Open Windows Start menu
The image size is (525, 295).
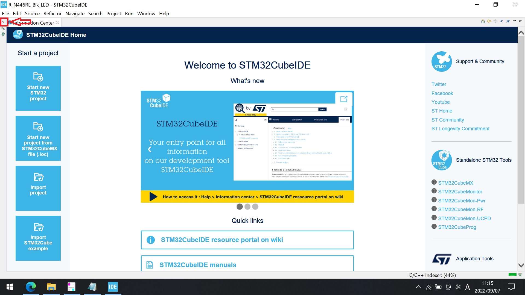pyautogui.click(x=10, y=287)
